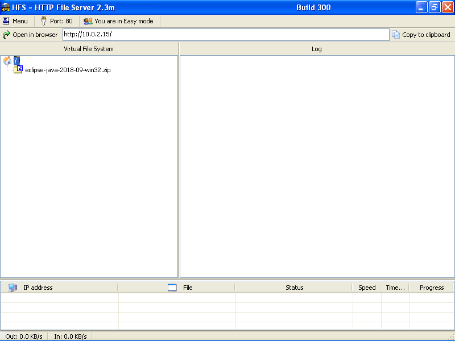Open the Menu button
This screenshot has width=455, height=341.
(15, 21)
